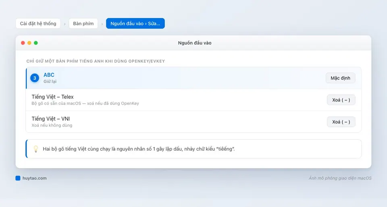This screenshot has width=387, height=207.
Task: Remove Tiếng Việt – VNI with Xoá ( – )
Action: tap(341, 122)
